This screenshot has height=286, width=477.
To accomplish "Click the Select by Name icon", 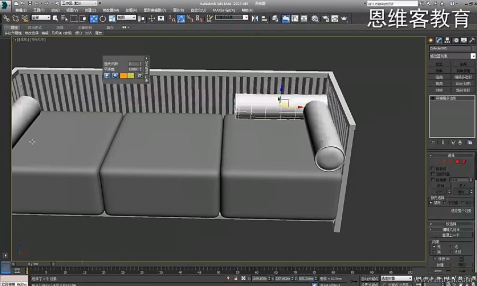I will tap(65, 19).
